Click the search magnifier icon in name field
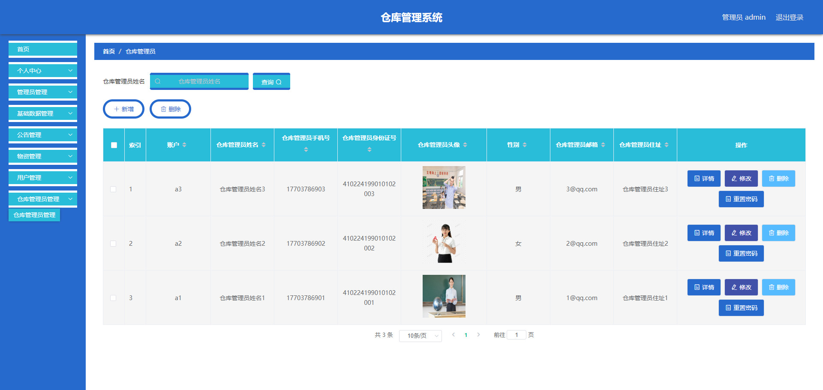 [158, 81]
